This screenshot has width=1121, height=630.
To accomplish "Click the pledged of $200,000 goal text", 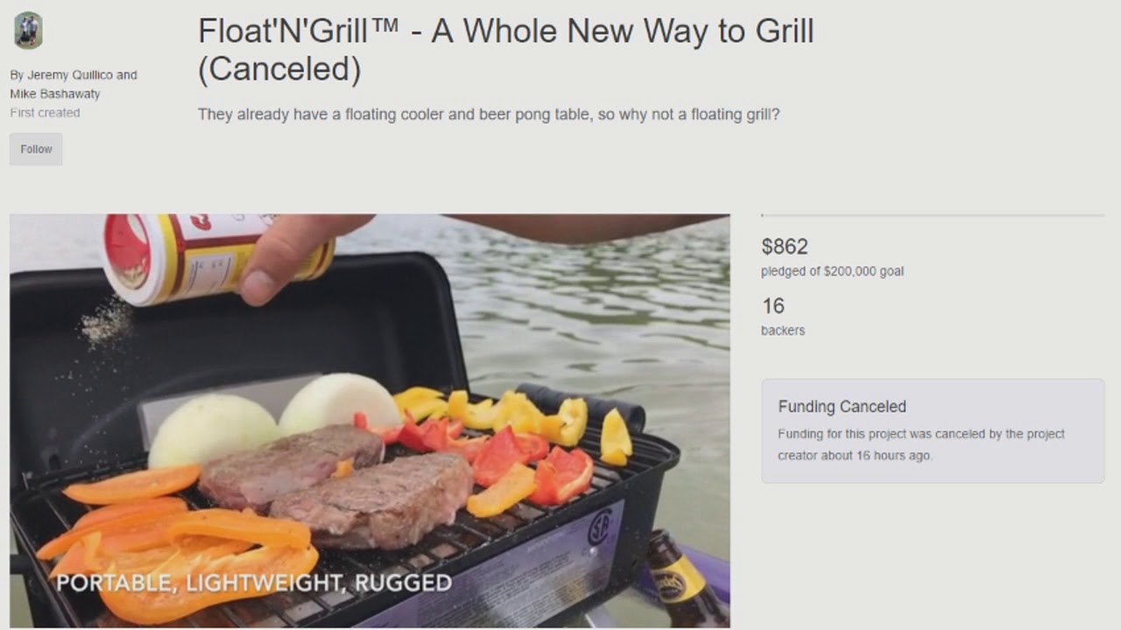I will pyautogui.click(x=832, y=271).
